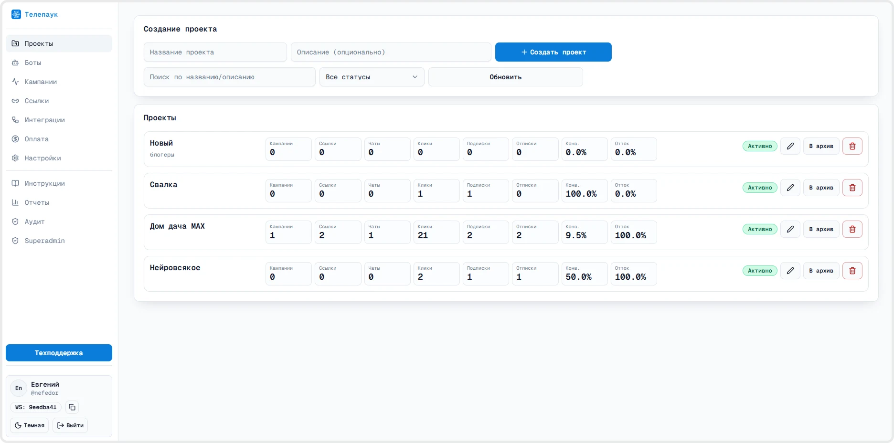The height and width of the screenshot is (443, 894).
Task: Select the Свалка project name
Action: pos(163,185)
